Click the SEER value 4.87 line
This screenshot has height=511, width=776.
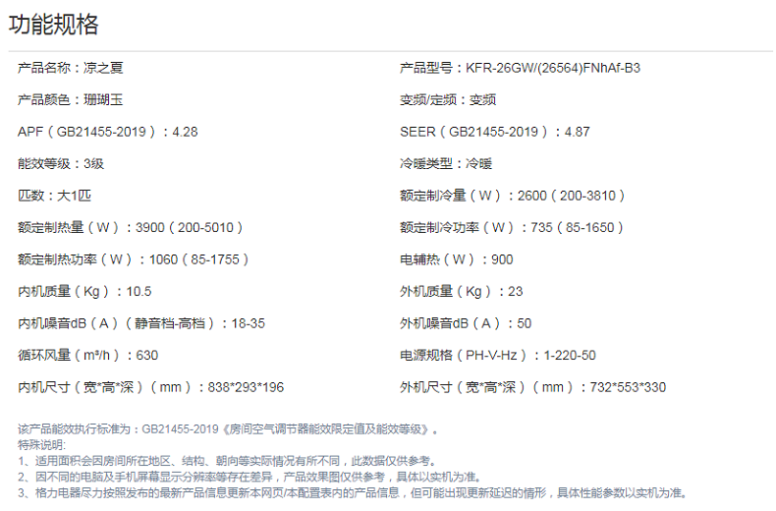494,132
